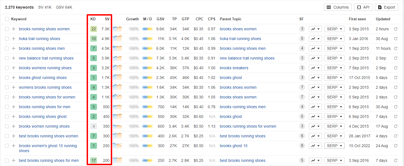Check the box for 'brooks womens running shoes'
The height and width of the screenshot is (166, 404).
point(7,68)
